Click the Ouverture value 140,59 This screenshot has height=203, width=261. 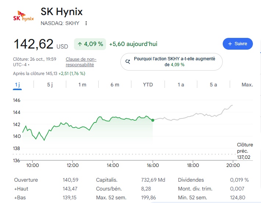click(70, 180)
